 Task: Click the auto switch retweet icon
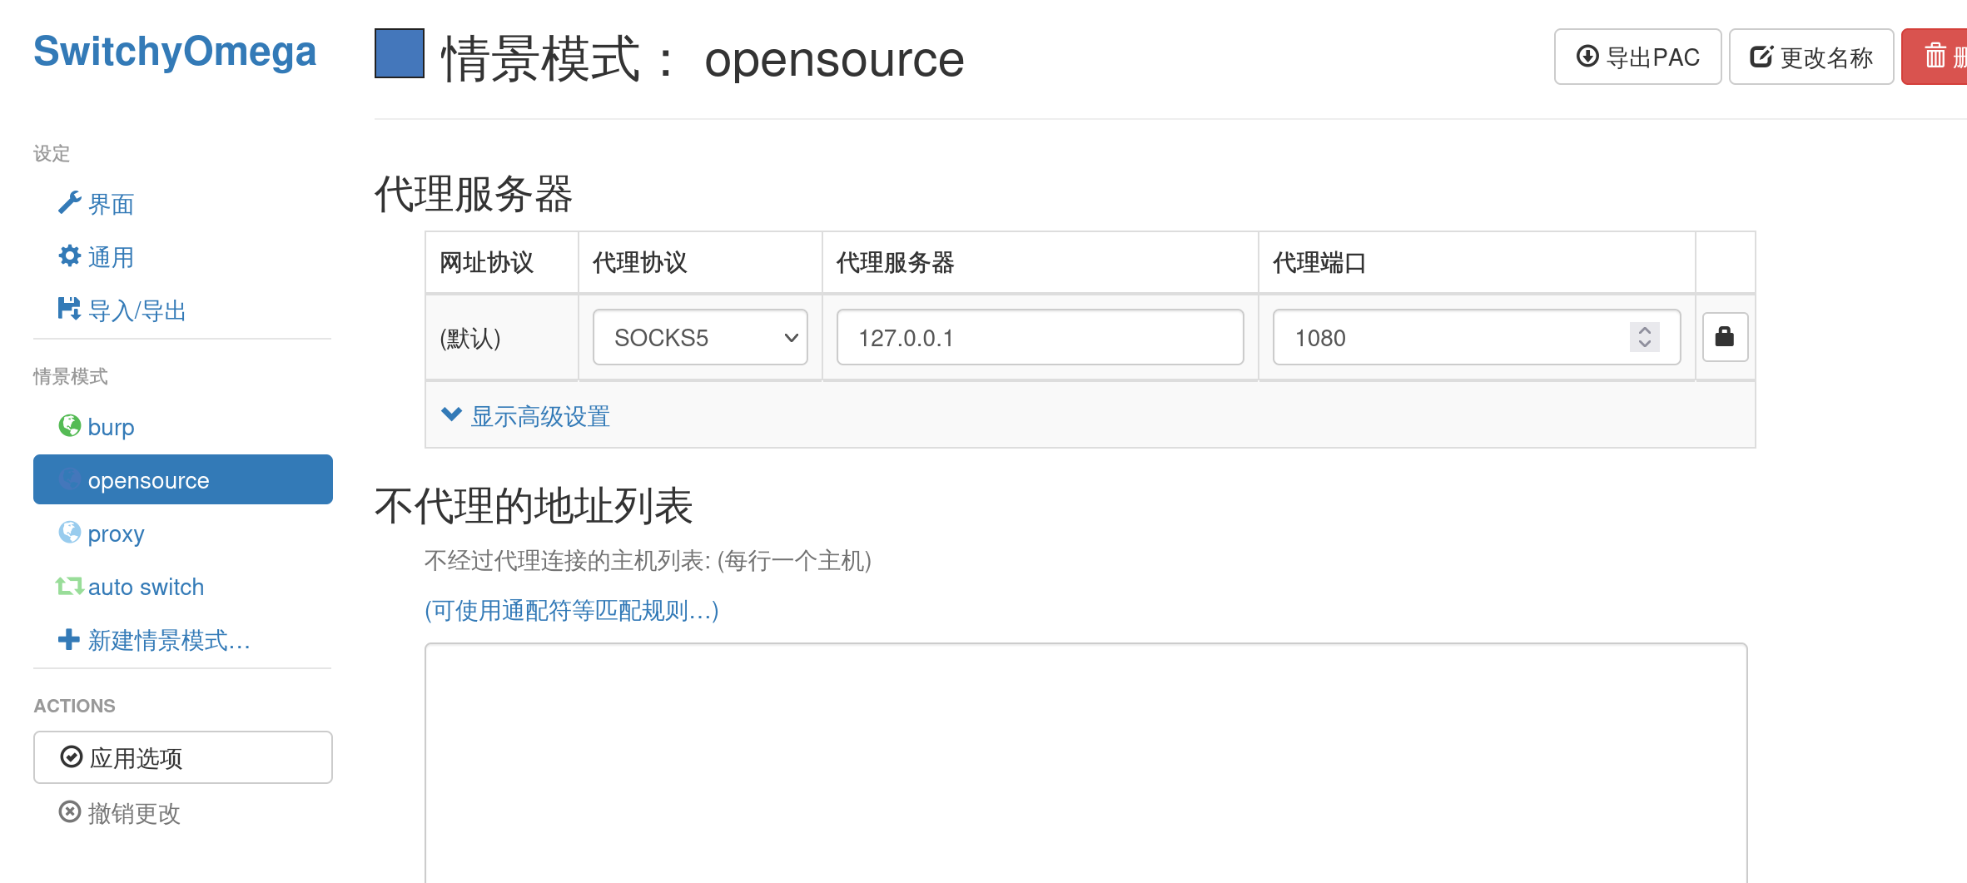[70, 587]
